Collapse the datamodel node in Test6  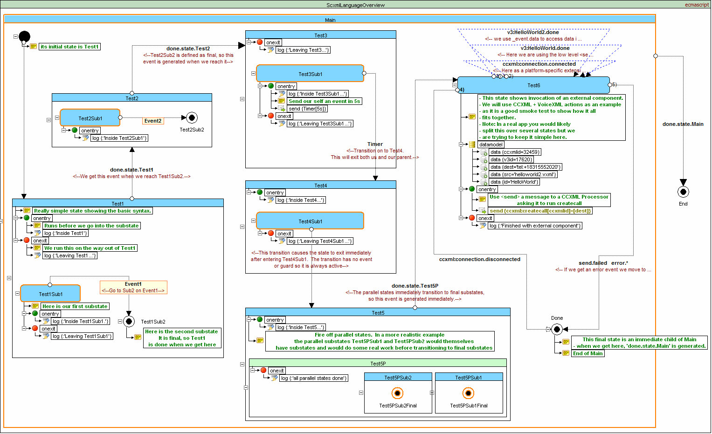pos(461,145)
